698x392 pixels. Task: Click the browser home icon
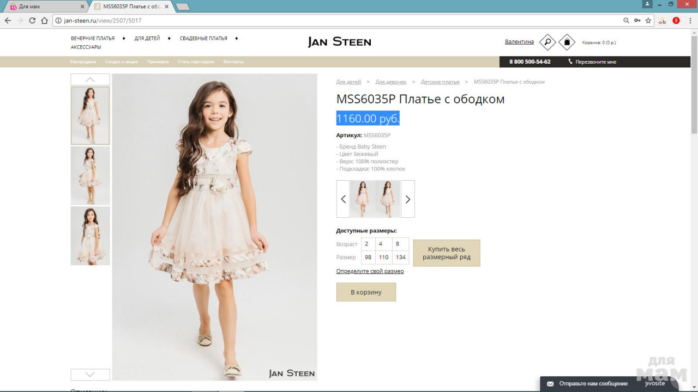click(x=45, y=21)
